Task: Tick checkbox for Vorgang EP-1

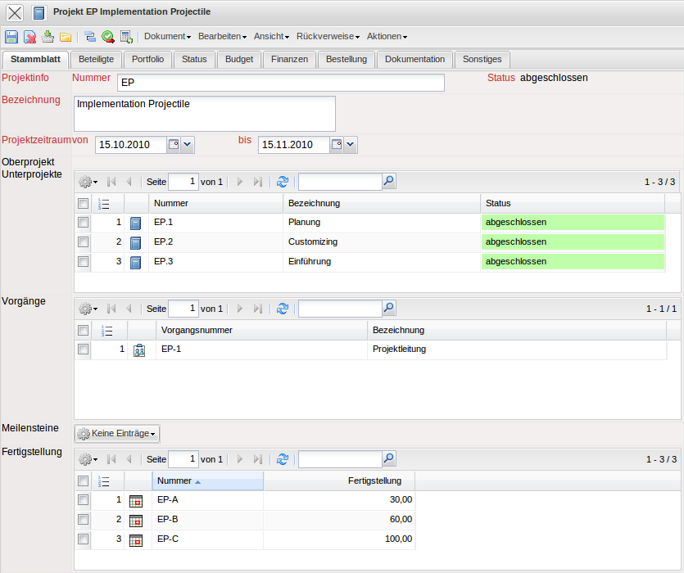Action: coord(83,350)
